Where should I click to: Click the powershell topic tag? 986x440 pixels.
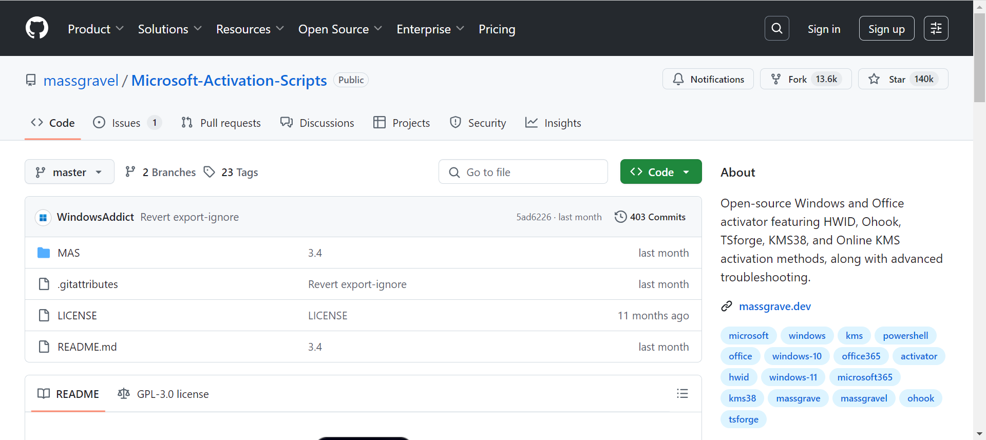click(905, 335)
